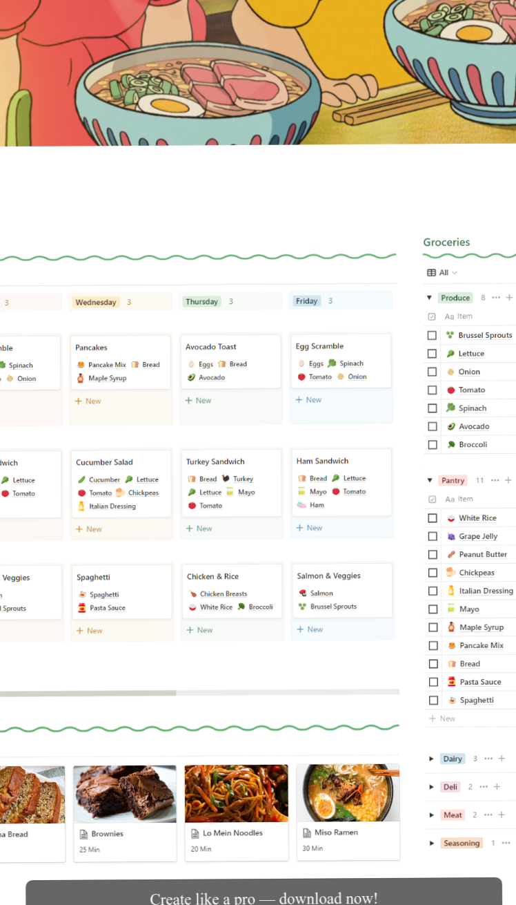Open the Pantry group options (three dots)
This screenshot has width=516, height=905.
tap(495, 480)
